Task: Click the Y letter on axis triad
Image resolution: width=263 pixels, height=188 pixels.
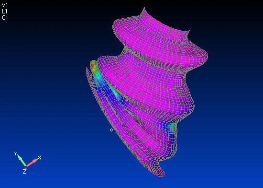Action: (x=15, y=153)
